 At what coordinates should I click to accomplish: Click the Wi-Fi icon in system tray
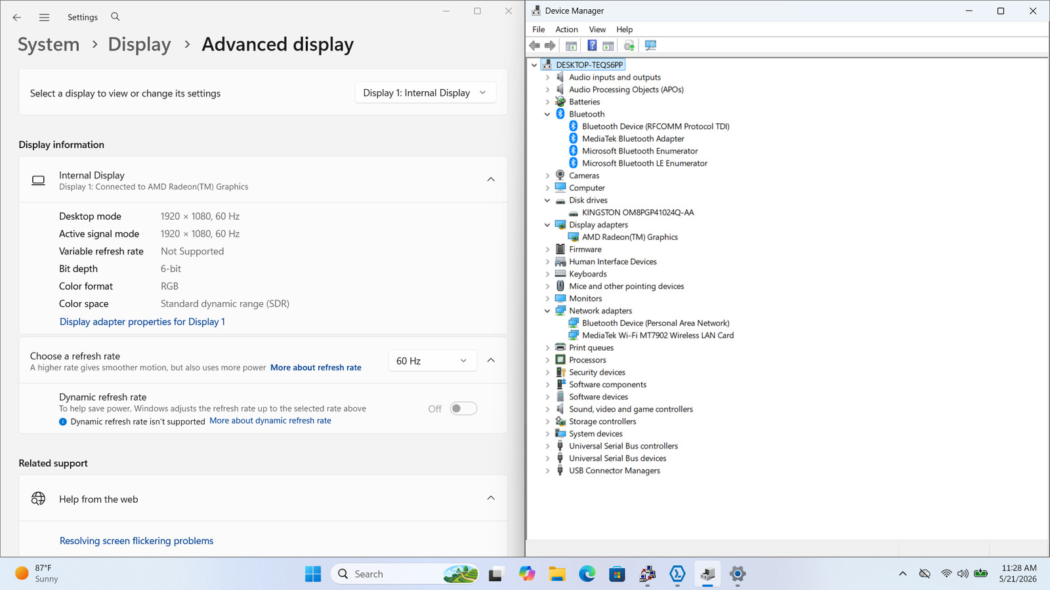pos(946,574)
